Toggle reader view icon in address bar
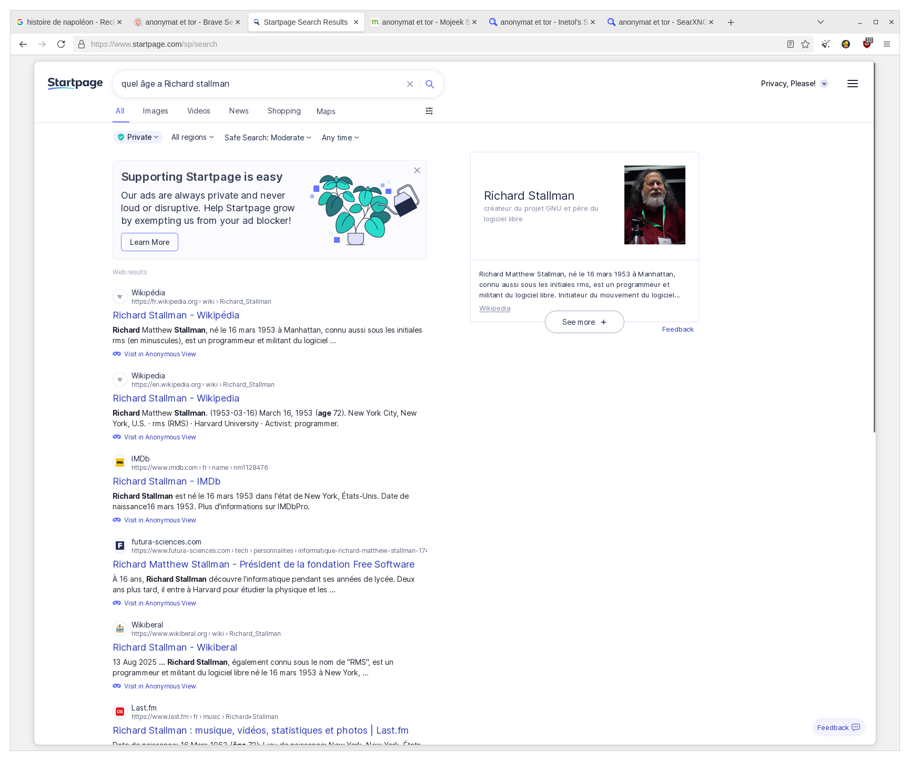Screen dimensions: 910x761 (790, 44)
